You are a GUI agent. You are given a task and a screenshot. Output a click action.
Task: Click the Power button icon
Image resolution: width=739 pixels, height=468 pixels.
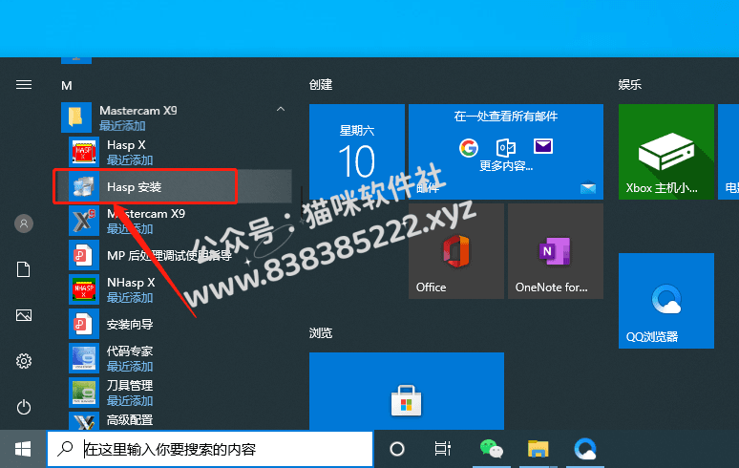24,407
